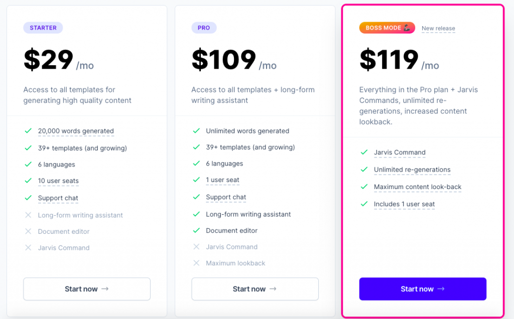Start the Starter plan now

pos(87,289)
